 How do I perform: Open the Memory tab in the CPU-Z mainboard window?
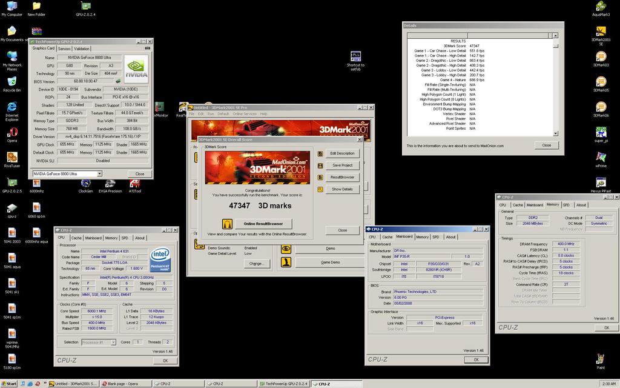click(x=422, y=237)
